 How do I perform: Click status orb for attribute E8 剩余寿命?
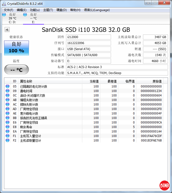pyautogui.click(x=7, y=127)
